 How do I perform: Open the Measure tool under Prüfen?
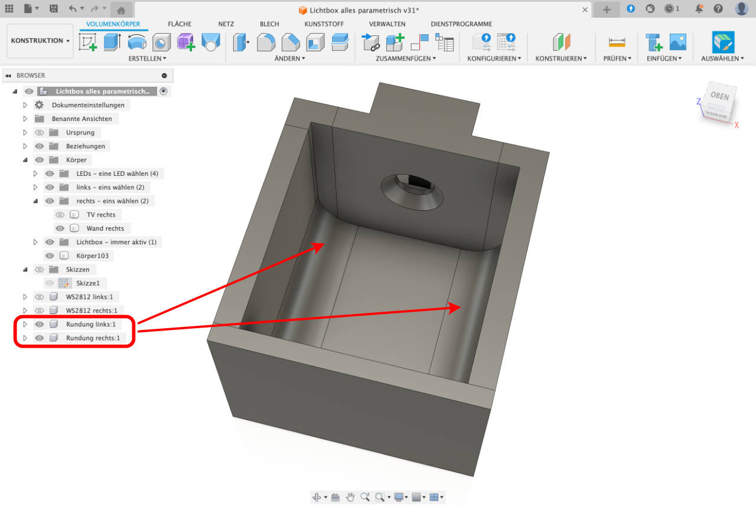[x=617, y=42]
